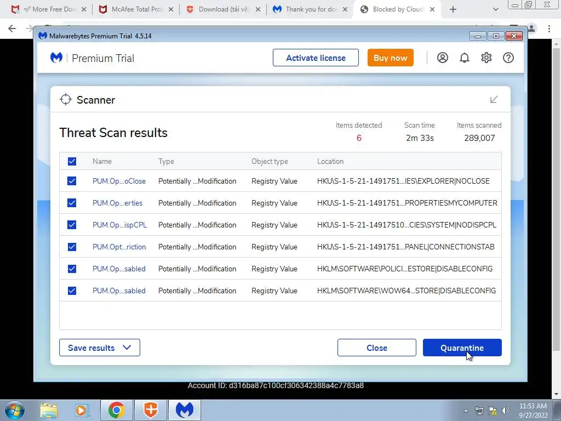561x421 pixels.
Task: Open the PUM.Op...ispCPL threat name link
Action: [x=119, y=225]
